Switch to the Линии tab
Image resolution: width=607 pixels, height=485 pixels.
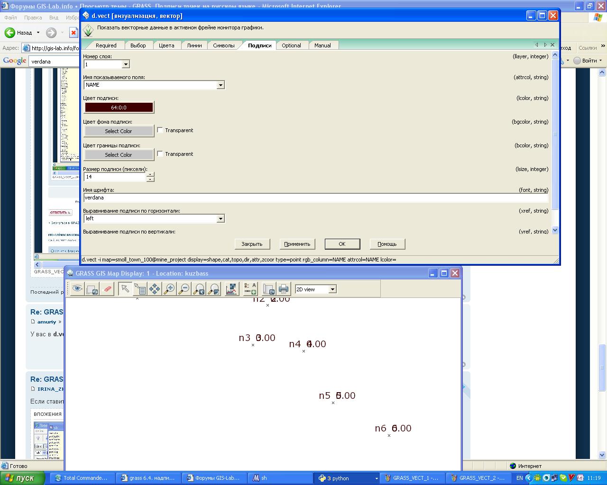click(x=194, y=45)
